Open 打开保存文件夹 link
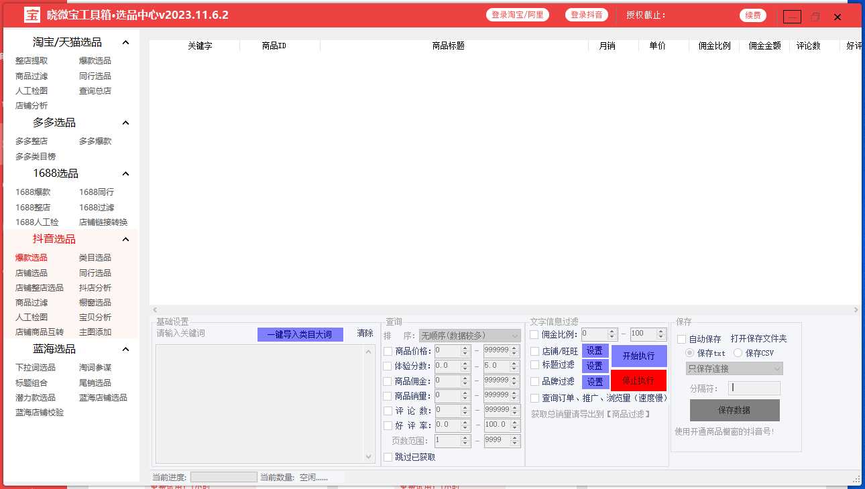This screenshot has width=865, height=489. pos(759,339)
